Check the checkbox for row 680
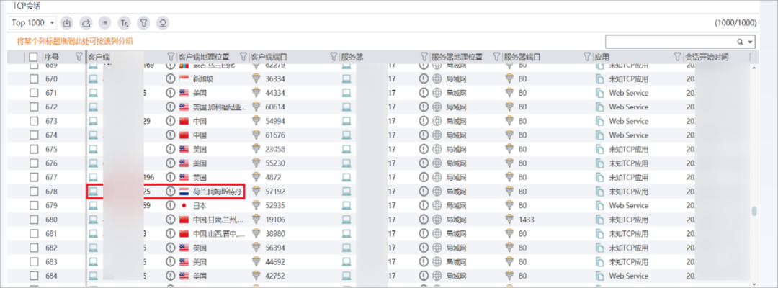Screen dimensions: 778x288 coord(34,220)
